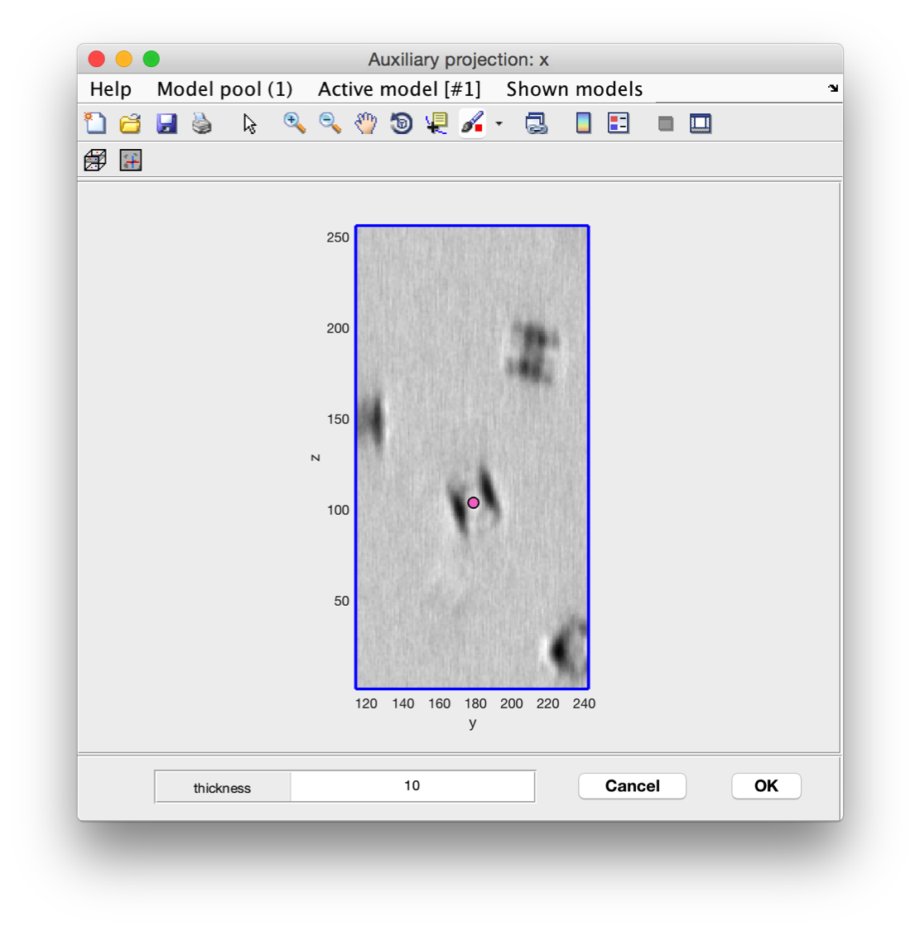Minimize the window with the yellow button

pyautogui.click(x=123, y=59)
